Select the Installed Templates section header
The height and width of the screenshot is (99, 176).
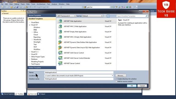(x=42, y=19)
